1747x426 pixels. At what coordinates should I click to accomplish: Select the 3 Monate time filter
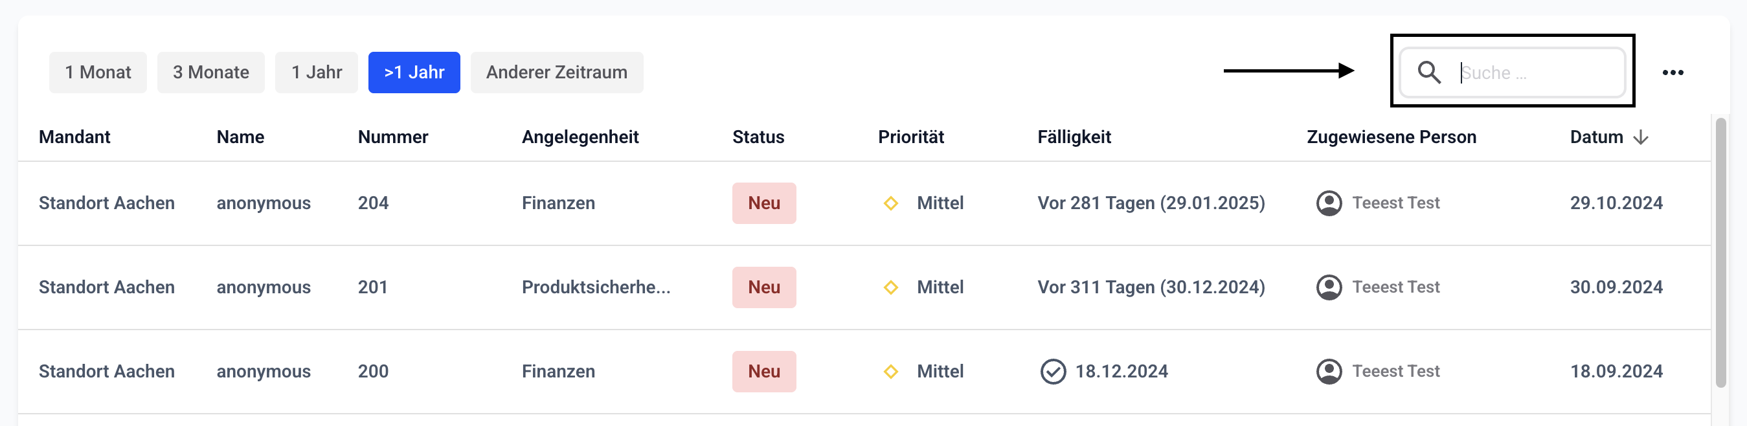[211, 72]
